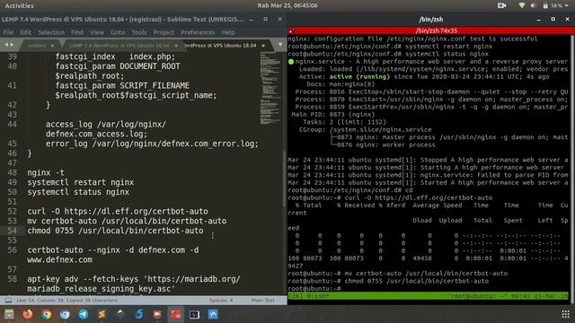575x323 pixels.
Task: Open the clock calendar in top bar
Action: (x=287, y=5)
